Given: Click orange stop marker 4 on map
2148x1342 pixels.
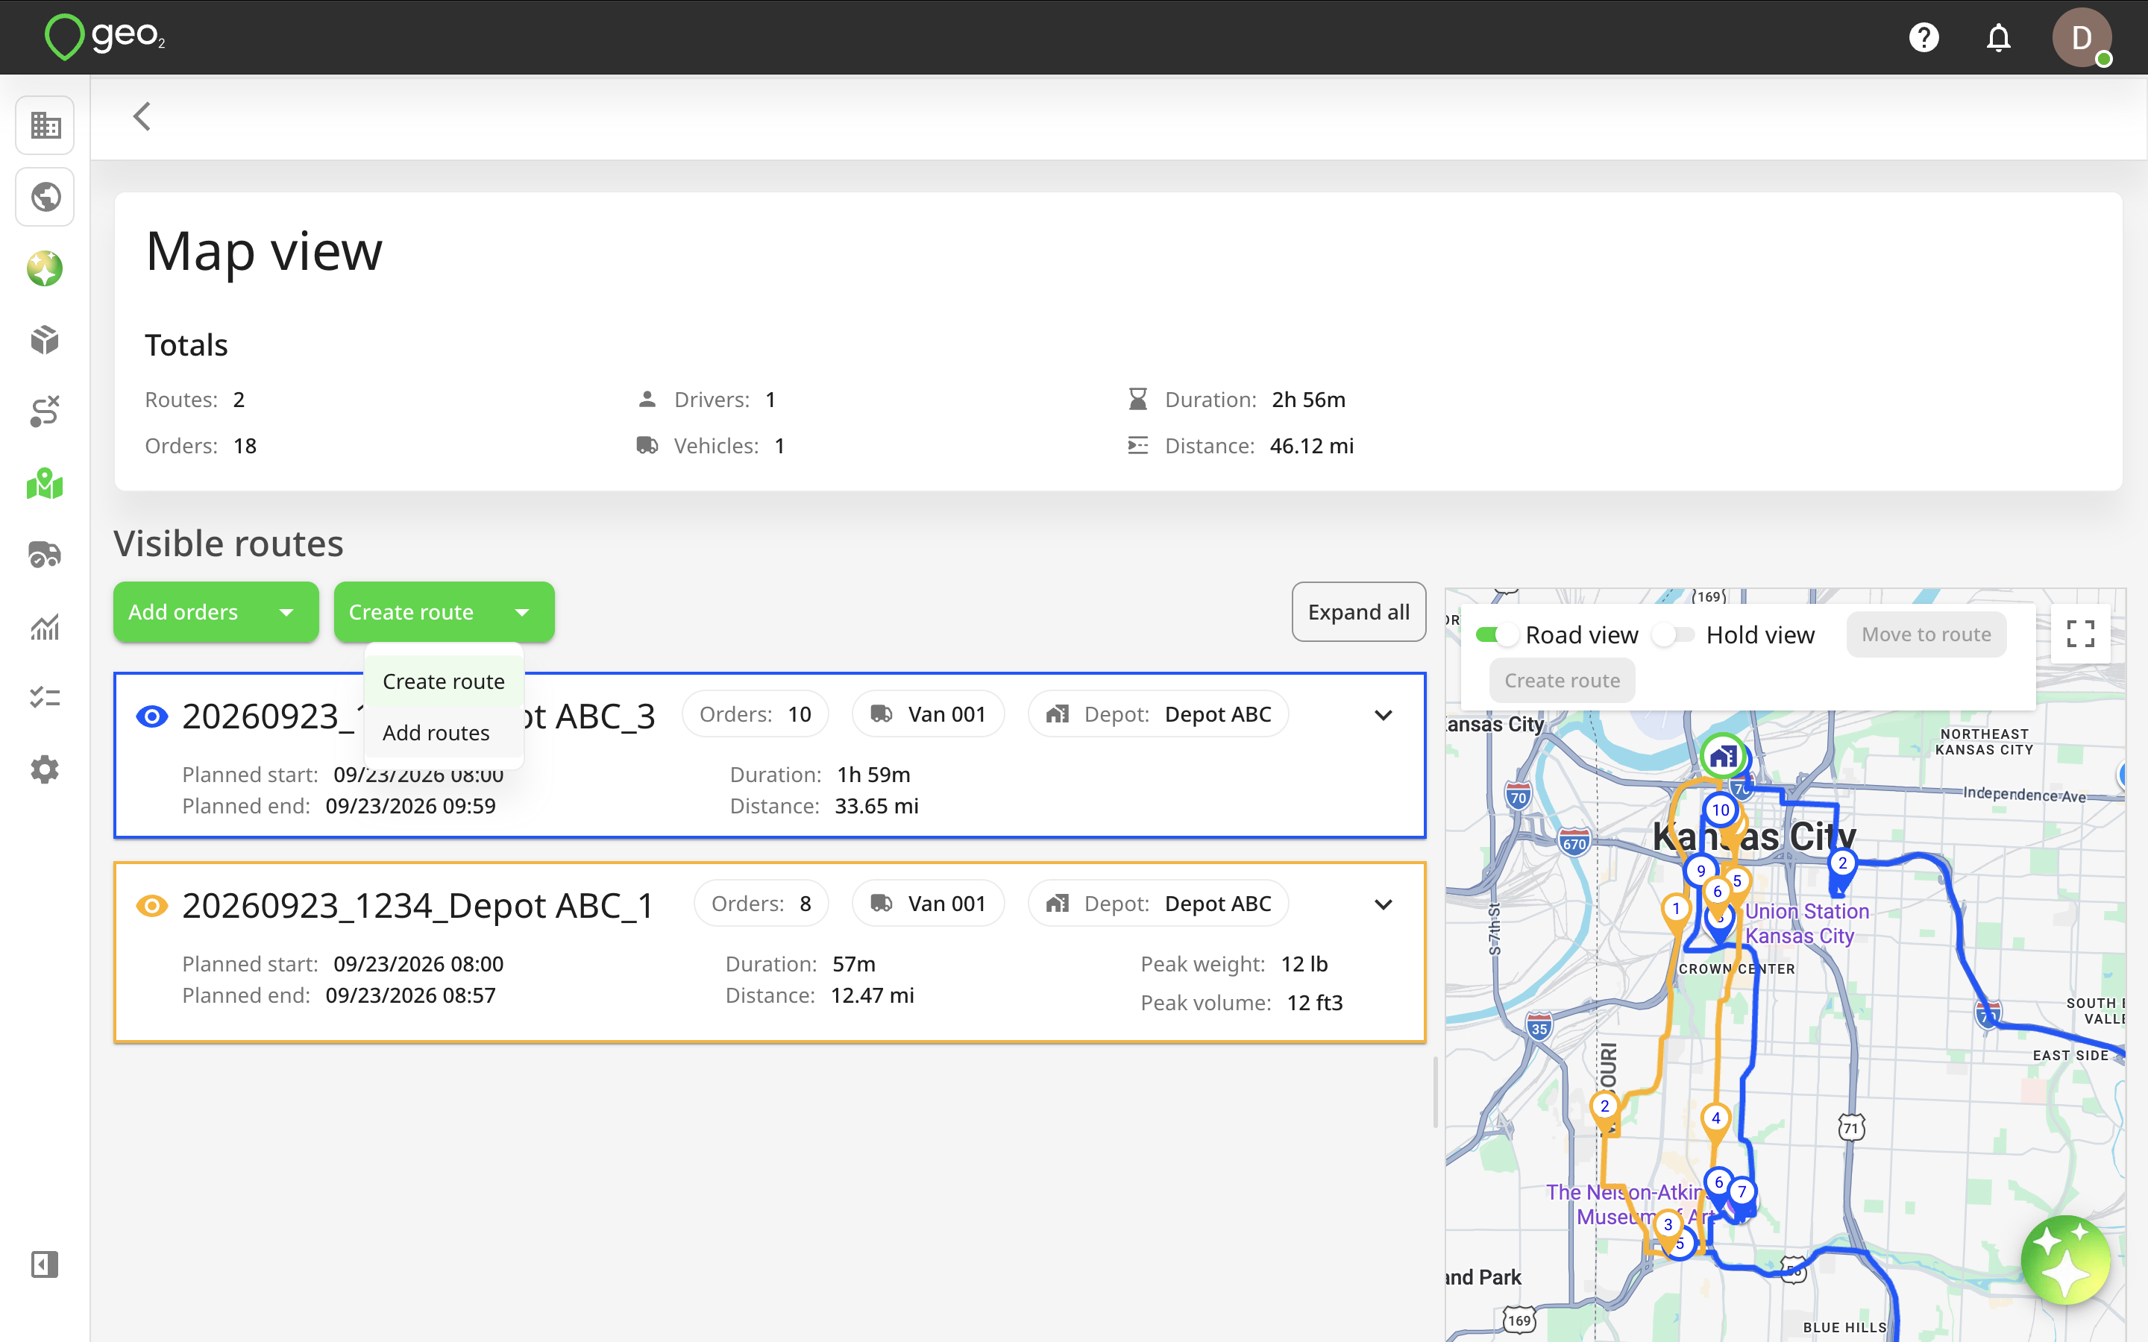Looking at the screenshot, I should coord(1715,1118).
